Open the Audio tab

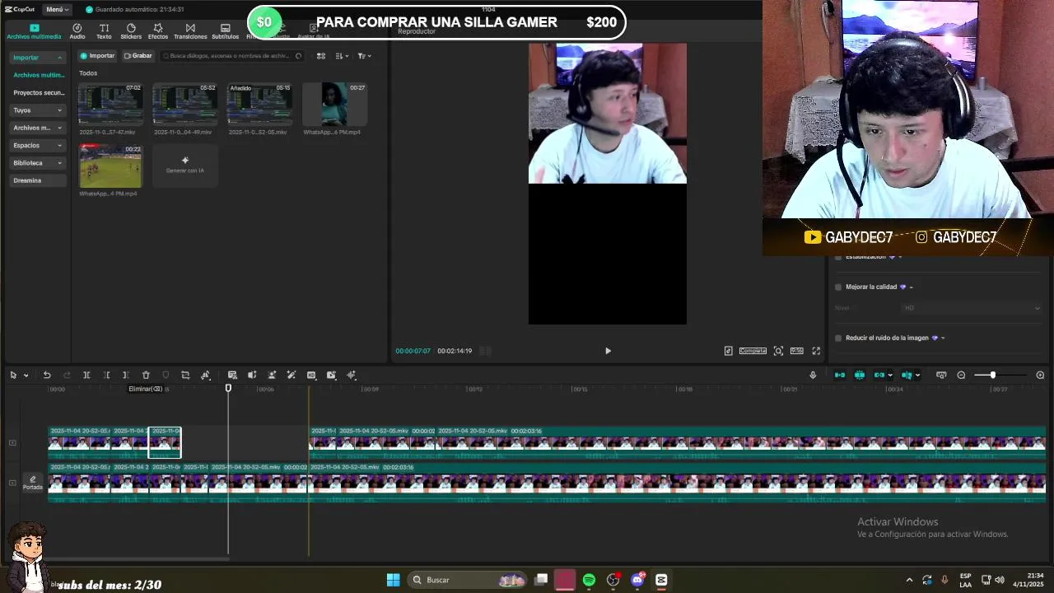77,31
